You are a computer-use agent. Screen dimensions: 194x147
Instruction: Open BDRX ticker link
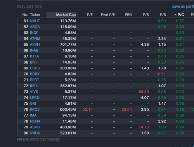coord(35,74)
